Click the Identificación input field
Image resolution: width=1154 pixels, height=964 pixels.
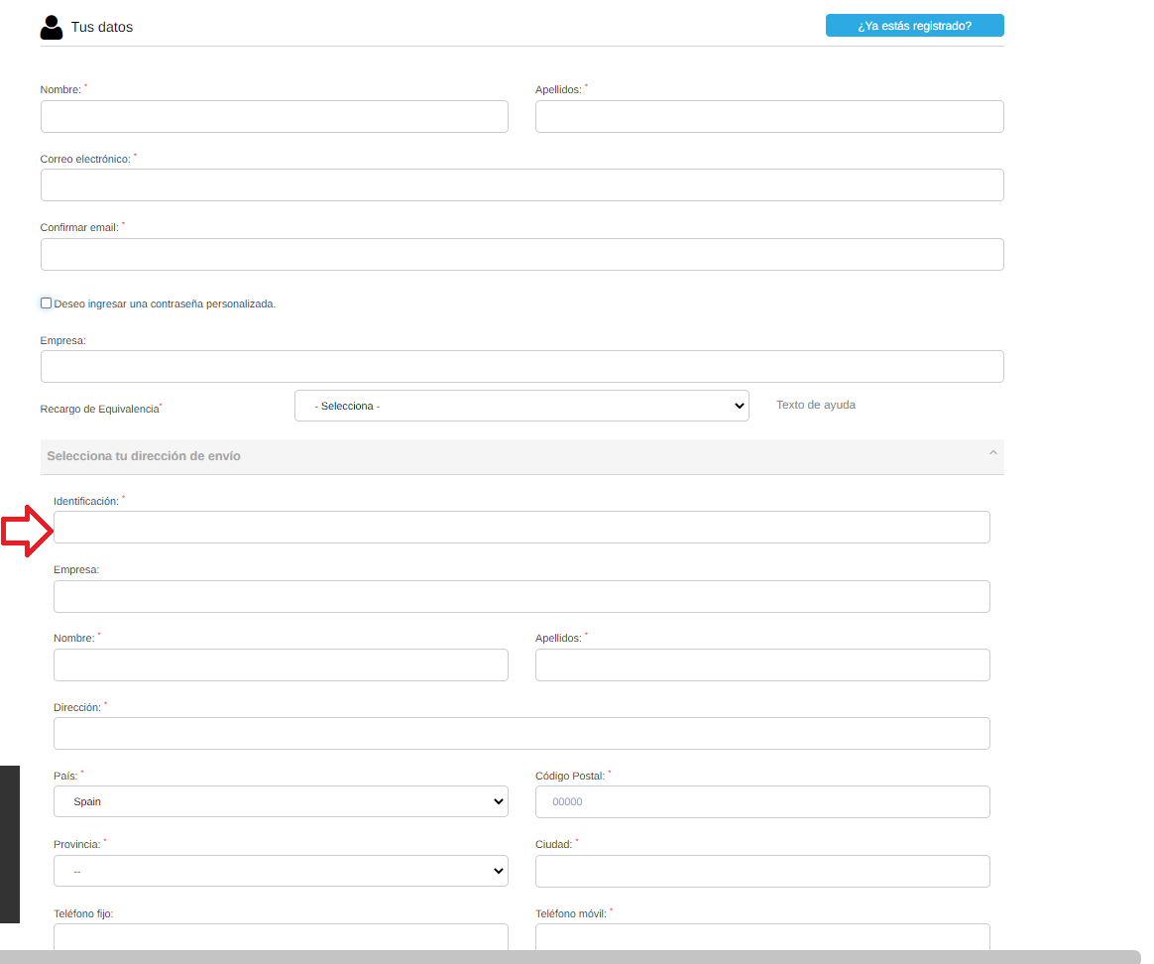[521, 528]
